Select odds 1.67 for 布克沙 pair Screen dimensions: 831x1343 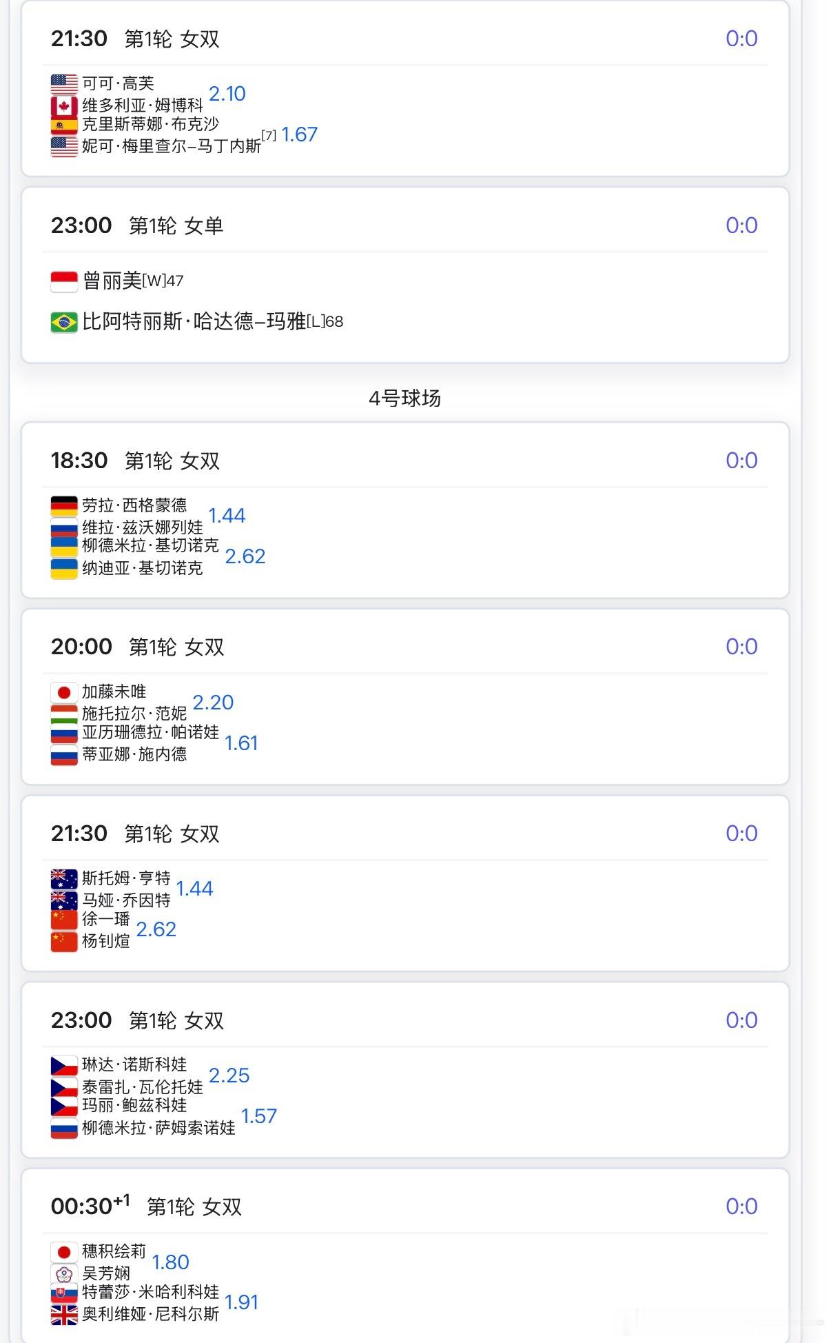[x=300, y=134]
